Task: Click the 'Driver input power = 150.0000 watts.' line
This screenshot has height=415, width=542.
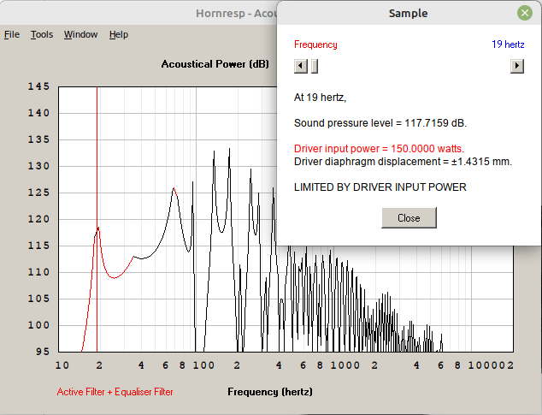Action: 379,149
